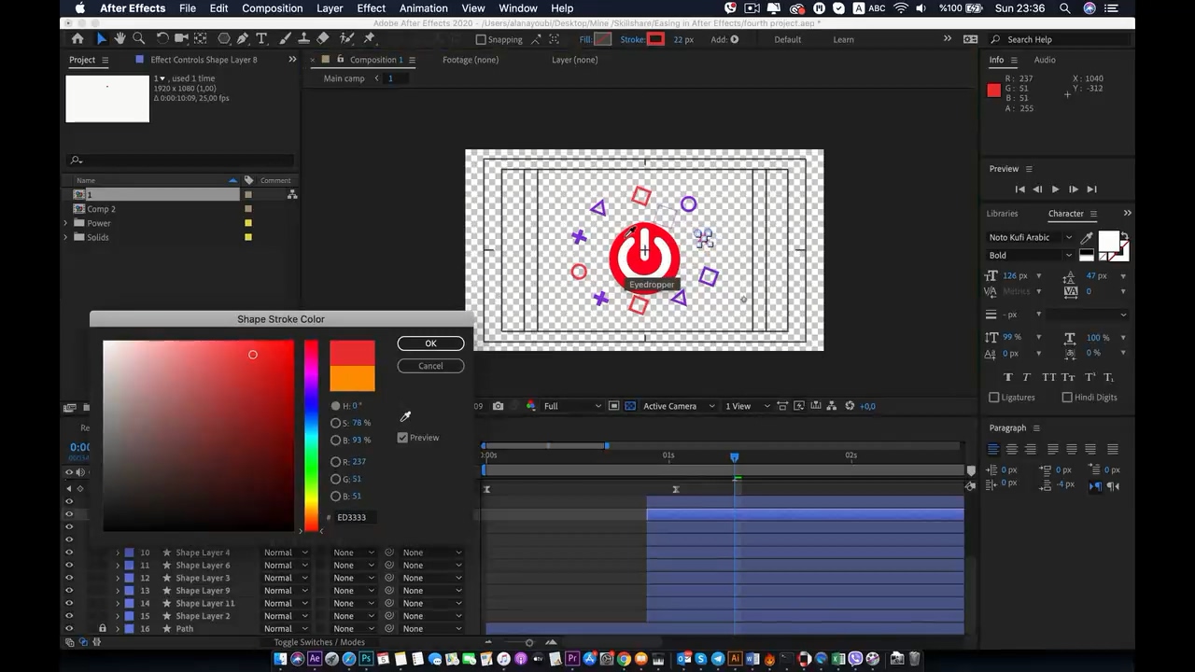
Task: Click the eyedropper in color picker
Action: point(405,416)
